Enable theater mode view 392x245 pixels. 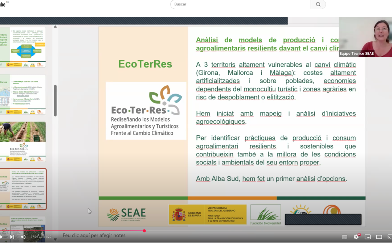click(379, 237)
